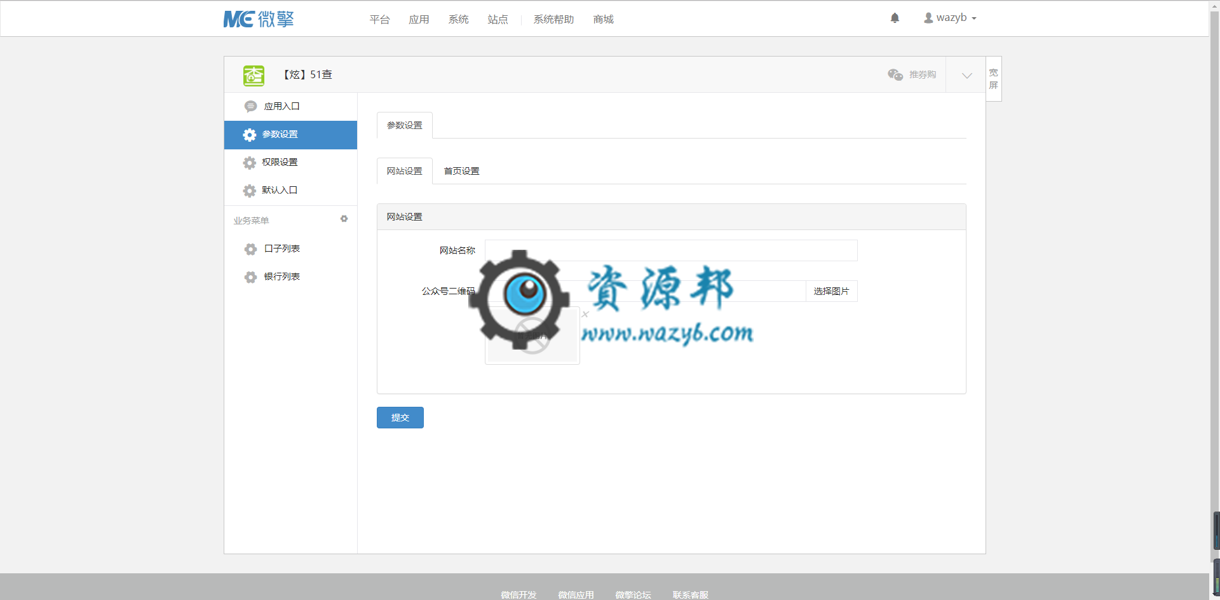Click the small gear beside 业务菜单

click(x=344, y=219)
